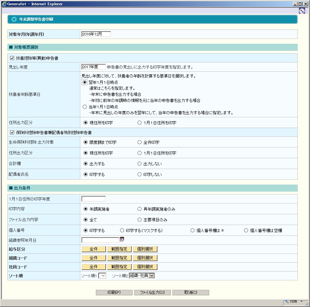
Task: Click the zoom level magnifier in status bar
Action: pyautogui.click(x=287, y=301)
